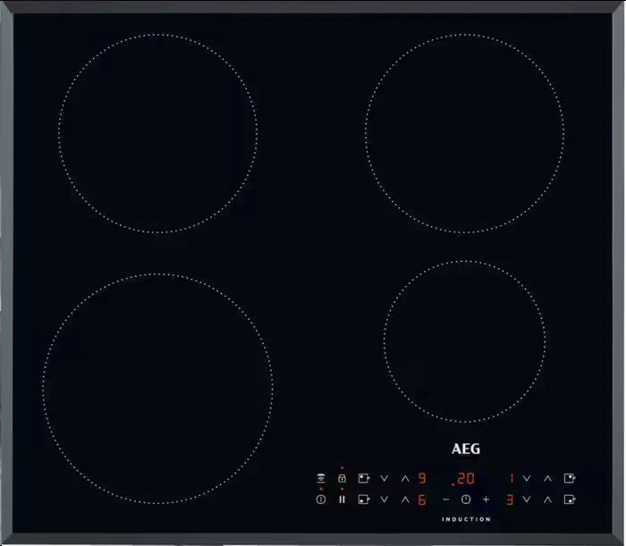Viewport: 626px width, 546px height.
Task: Select the rear-left cooking zone circle
Action: (x=157, y=134)
